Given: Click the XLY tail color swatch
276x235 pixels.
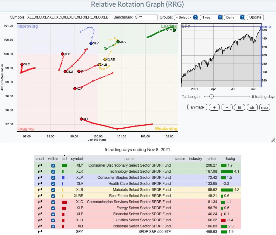Looking at the screenshot, I should pos(64,166).
